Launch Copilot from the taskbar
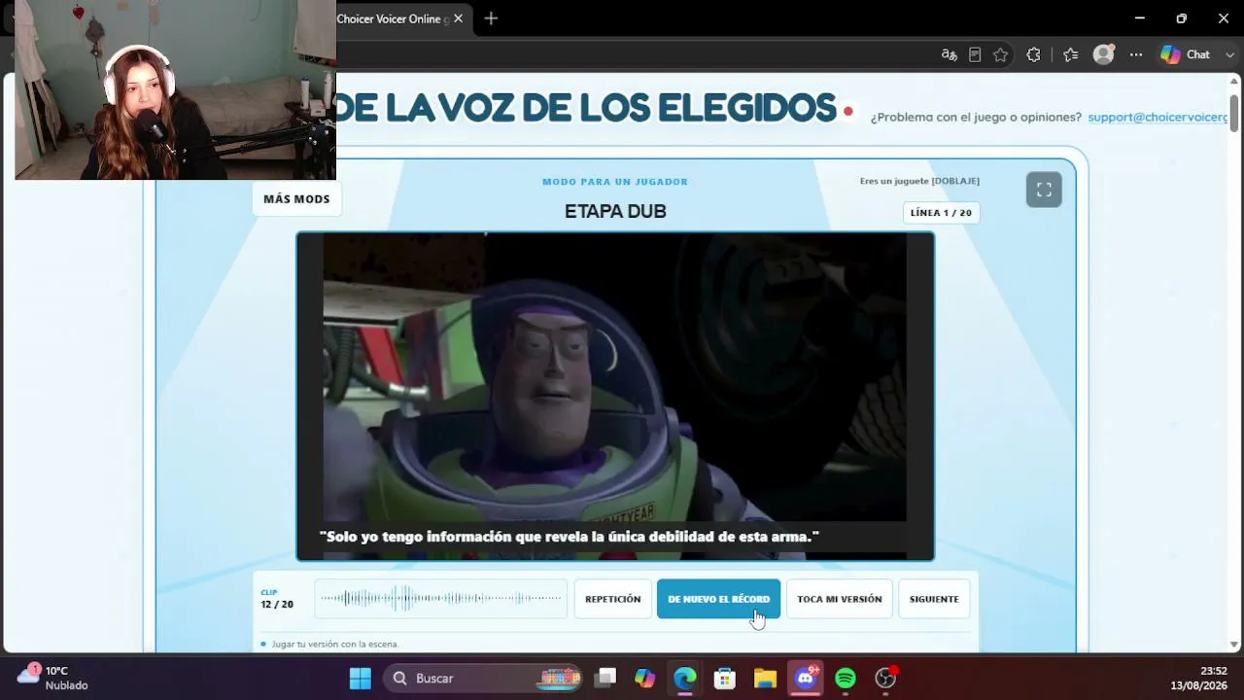Image resolution: width=1244 pixels, height=700 pixels. pos(645,678)
